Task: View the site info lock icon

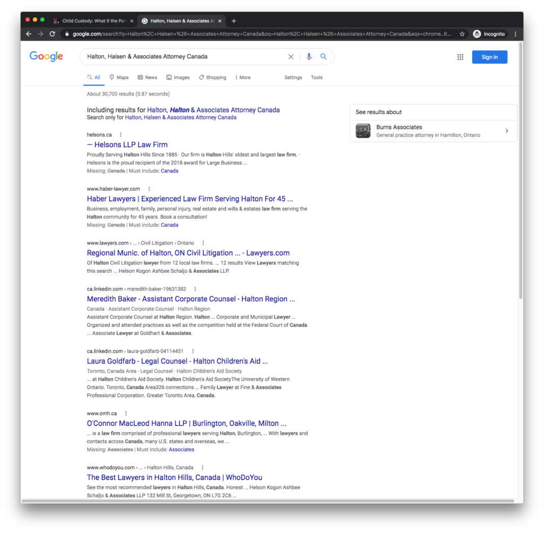Action: coord(67,34)
